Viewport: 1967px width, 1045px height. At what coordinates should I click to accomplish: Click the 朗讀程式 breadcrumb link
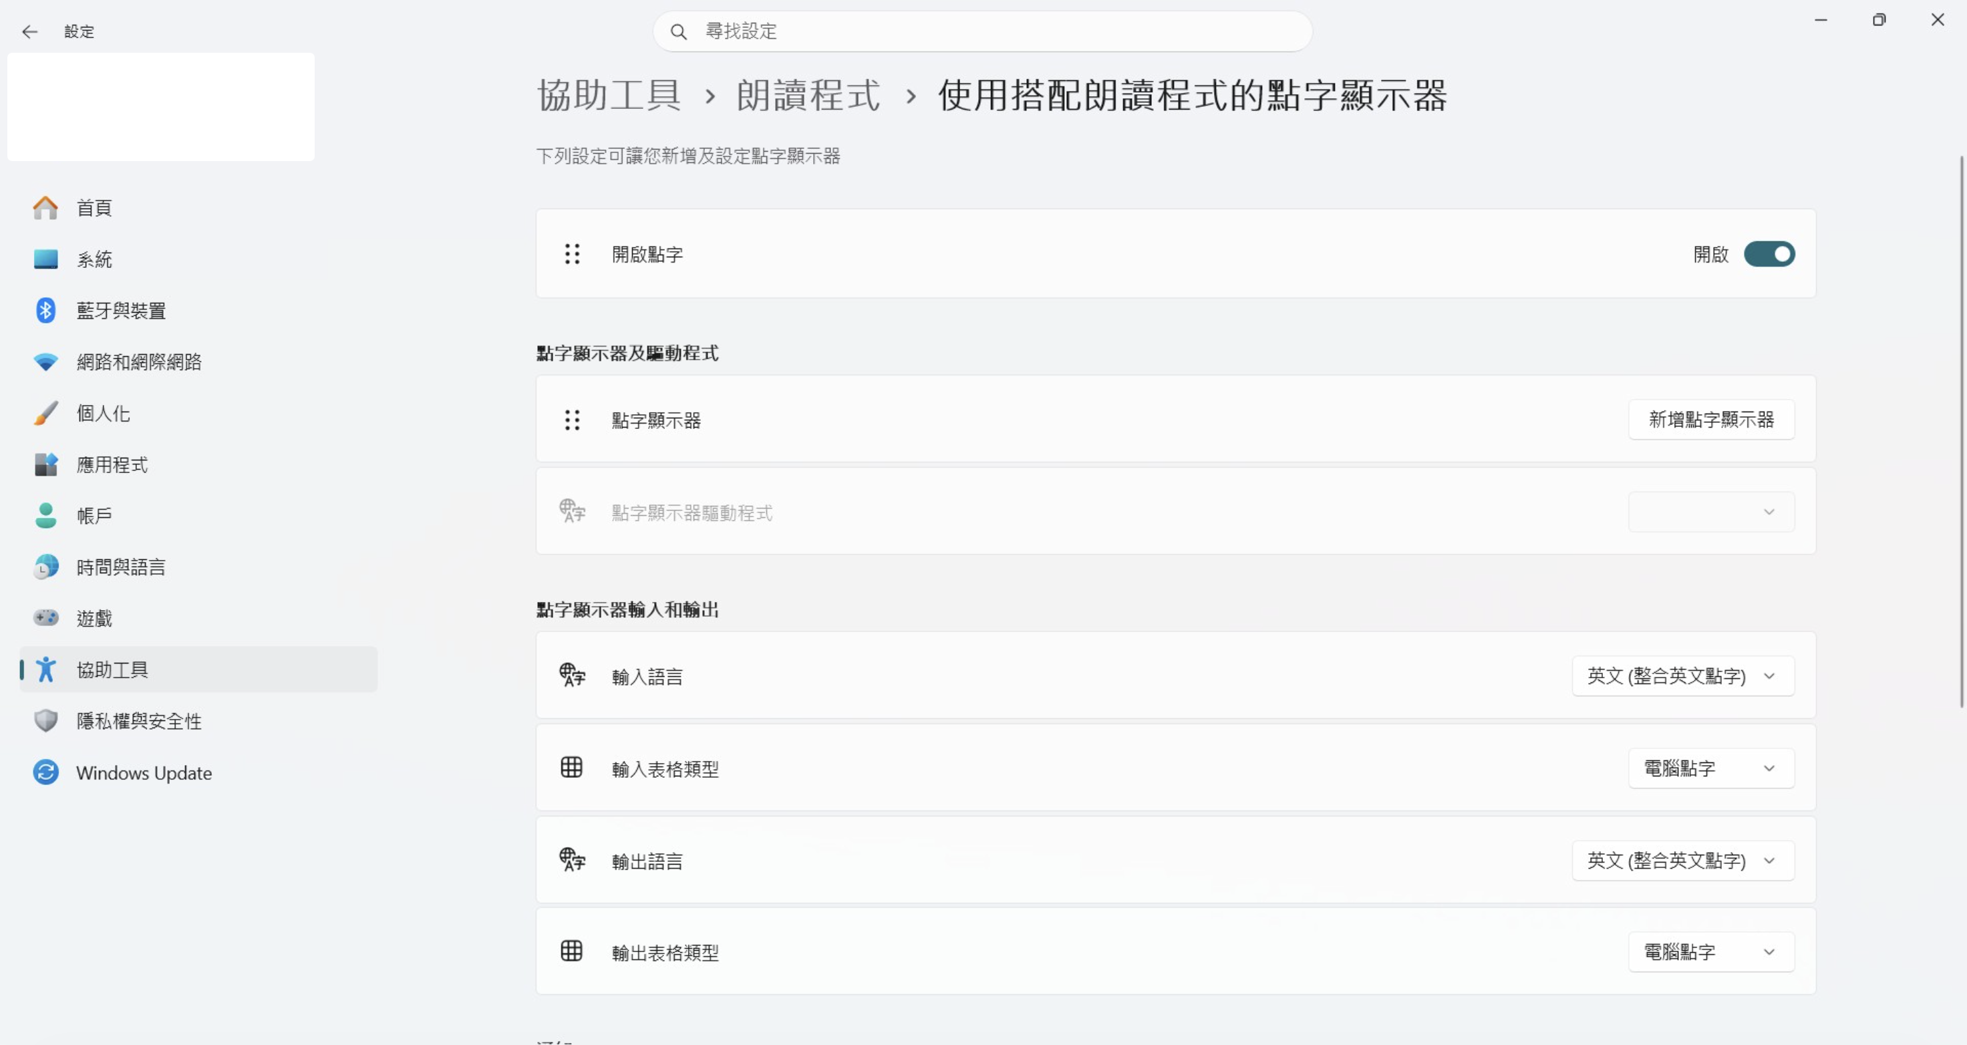(808, 96)
